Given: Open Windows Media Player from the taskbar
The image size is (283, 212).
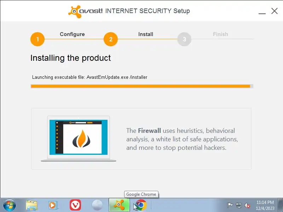Looking at the screenshot, I should click(53, 205).
